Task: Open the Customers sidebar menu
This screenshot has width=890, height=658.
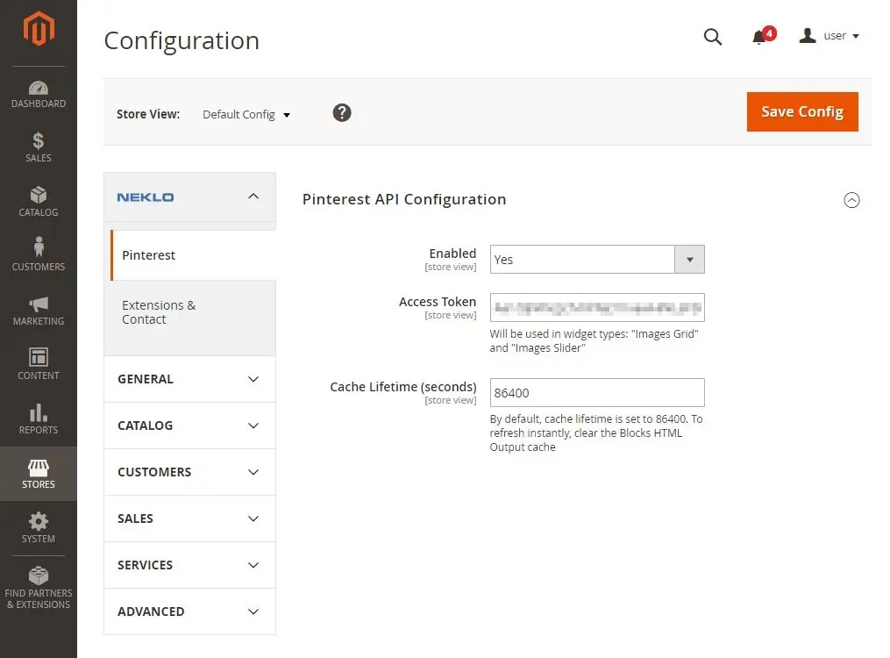Action: point(39,255)
